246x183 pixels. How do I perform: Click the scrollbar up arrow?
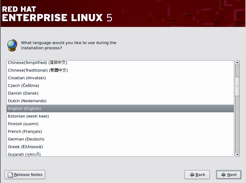237,63
